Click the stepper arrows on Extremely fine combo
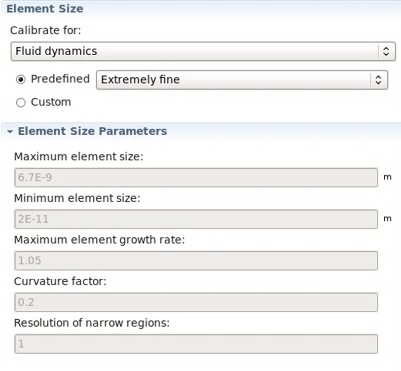Image resolution: width=401 pixels, height=371 pixels. (378, 80)
